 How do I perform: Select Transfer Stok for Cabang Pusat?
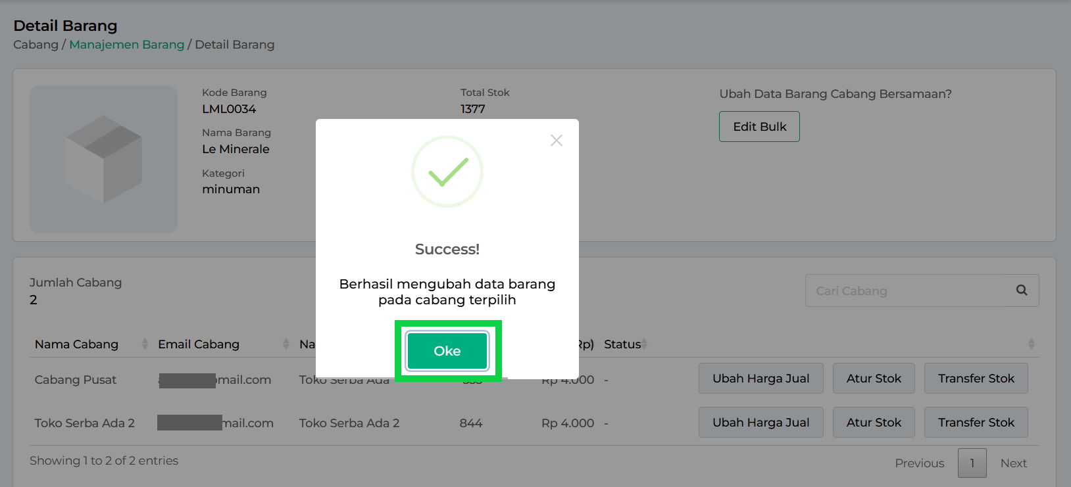tap(976, 379)
